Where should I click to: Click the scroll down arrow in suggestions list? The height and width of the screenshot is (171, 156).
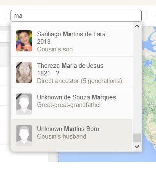click(x=137, y=147)
